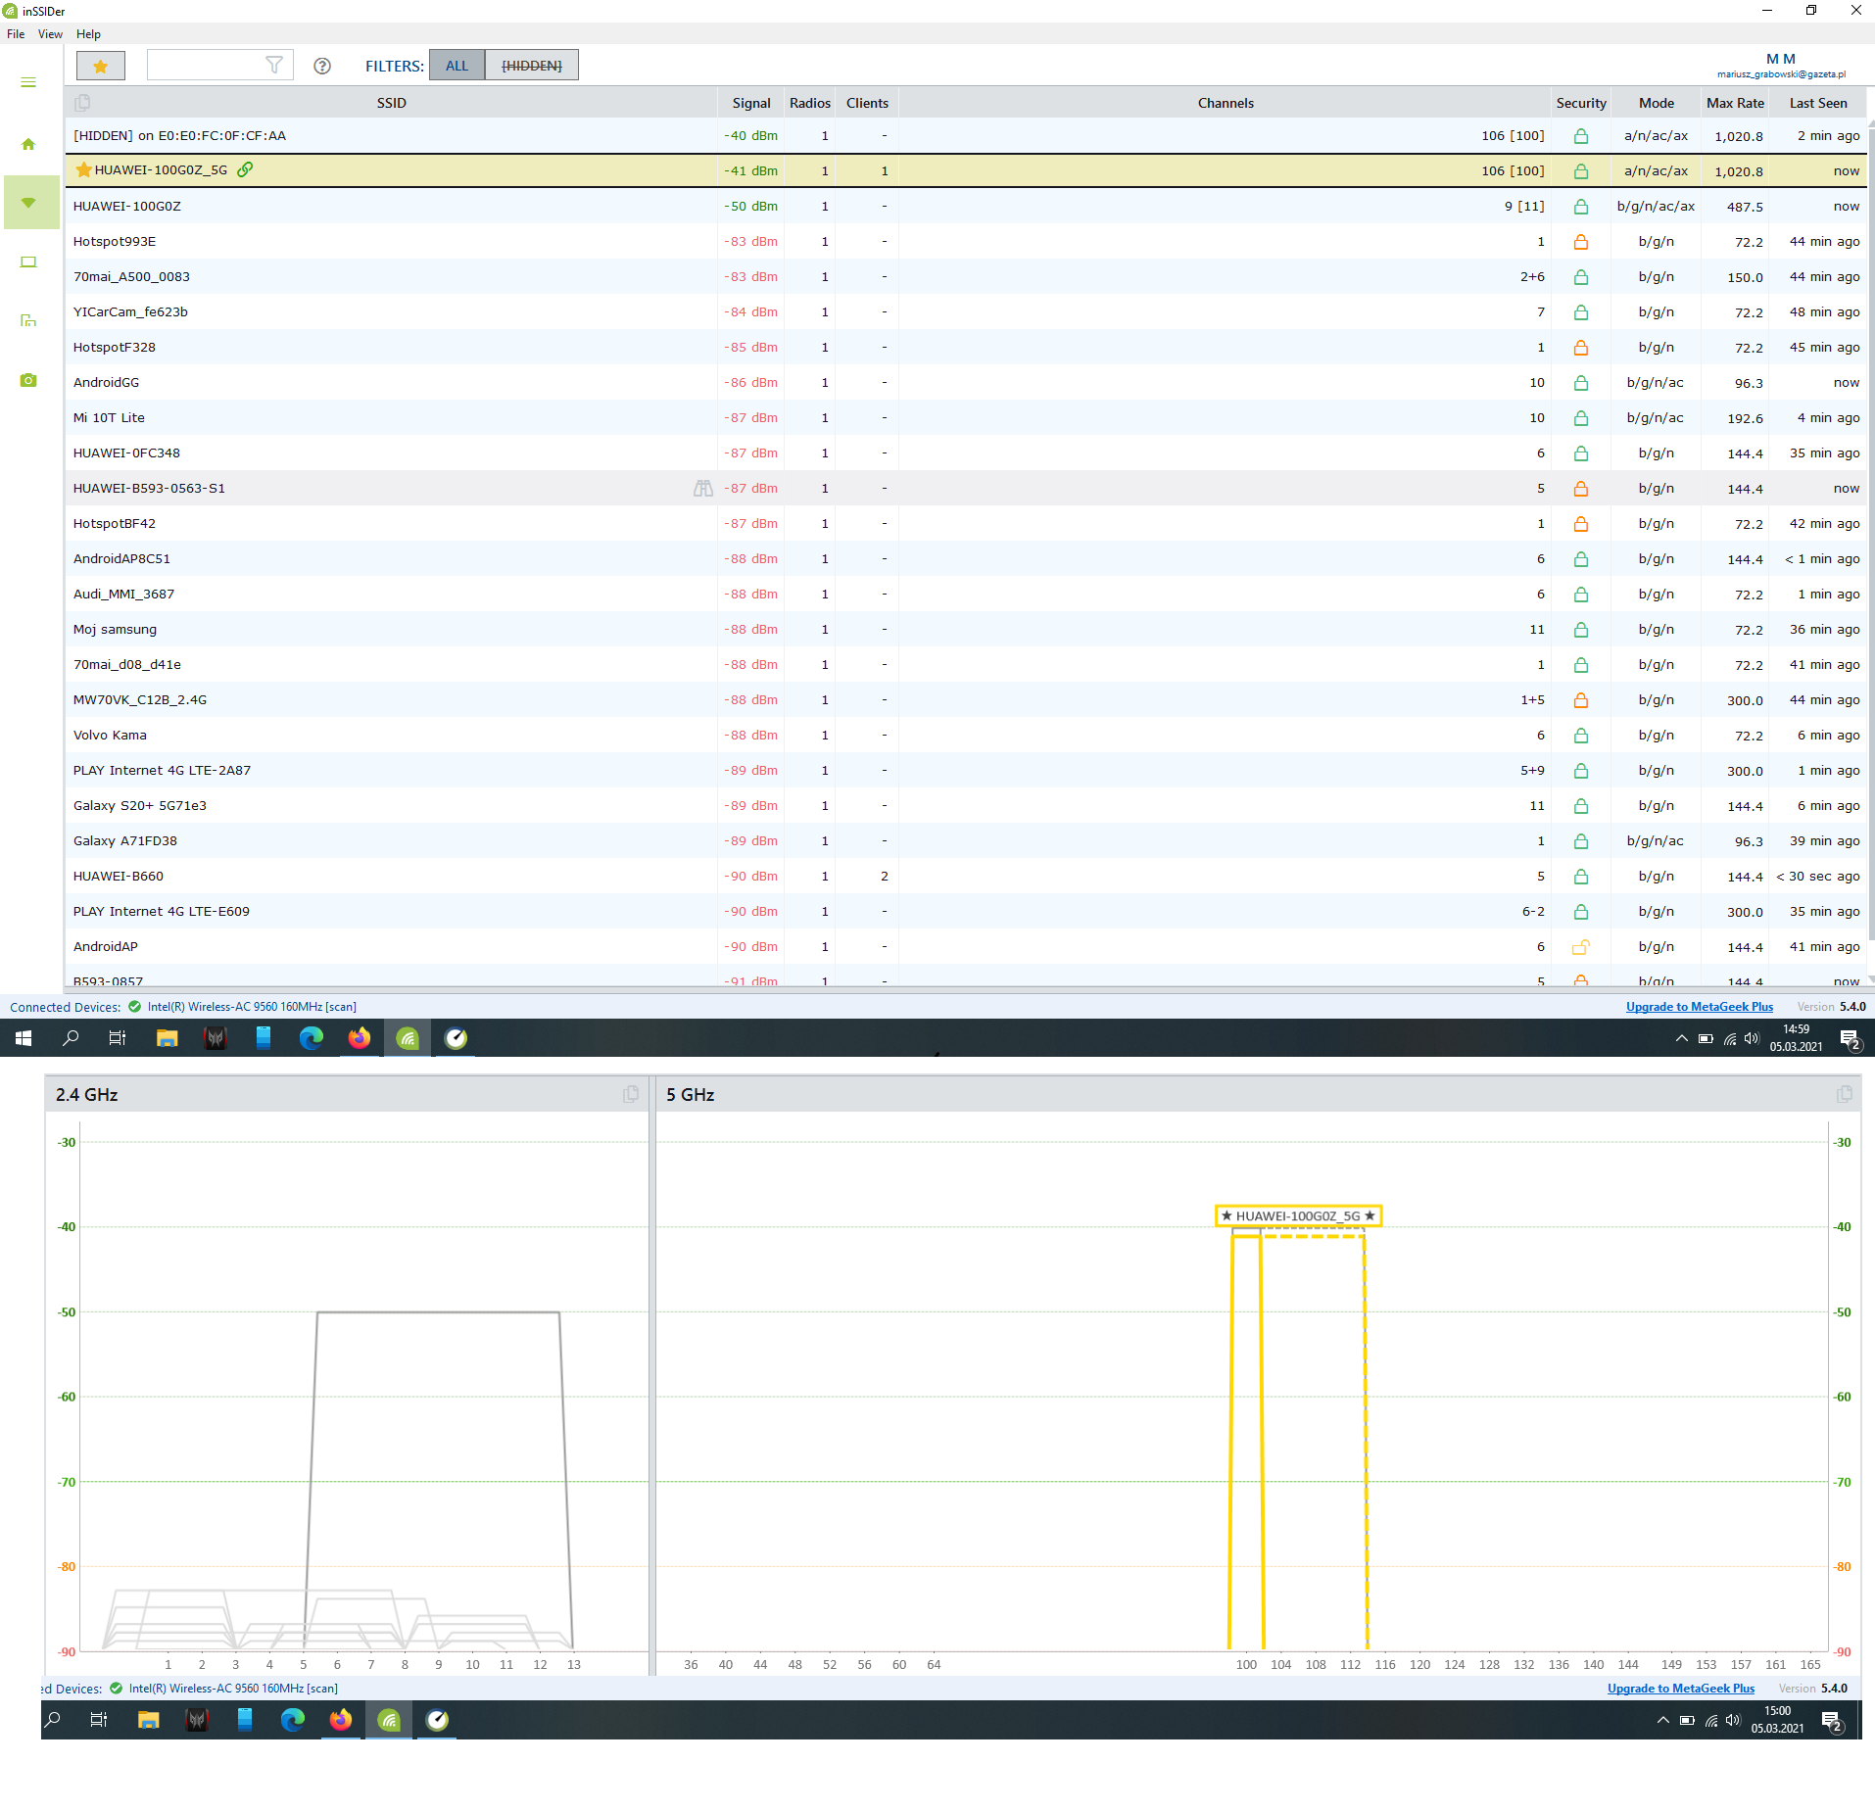Sort networks by SSID column header
This screenshot has height=1810, width=1875.
(x=391, y=103)
